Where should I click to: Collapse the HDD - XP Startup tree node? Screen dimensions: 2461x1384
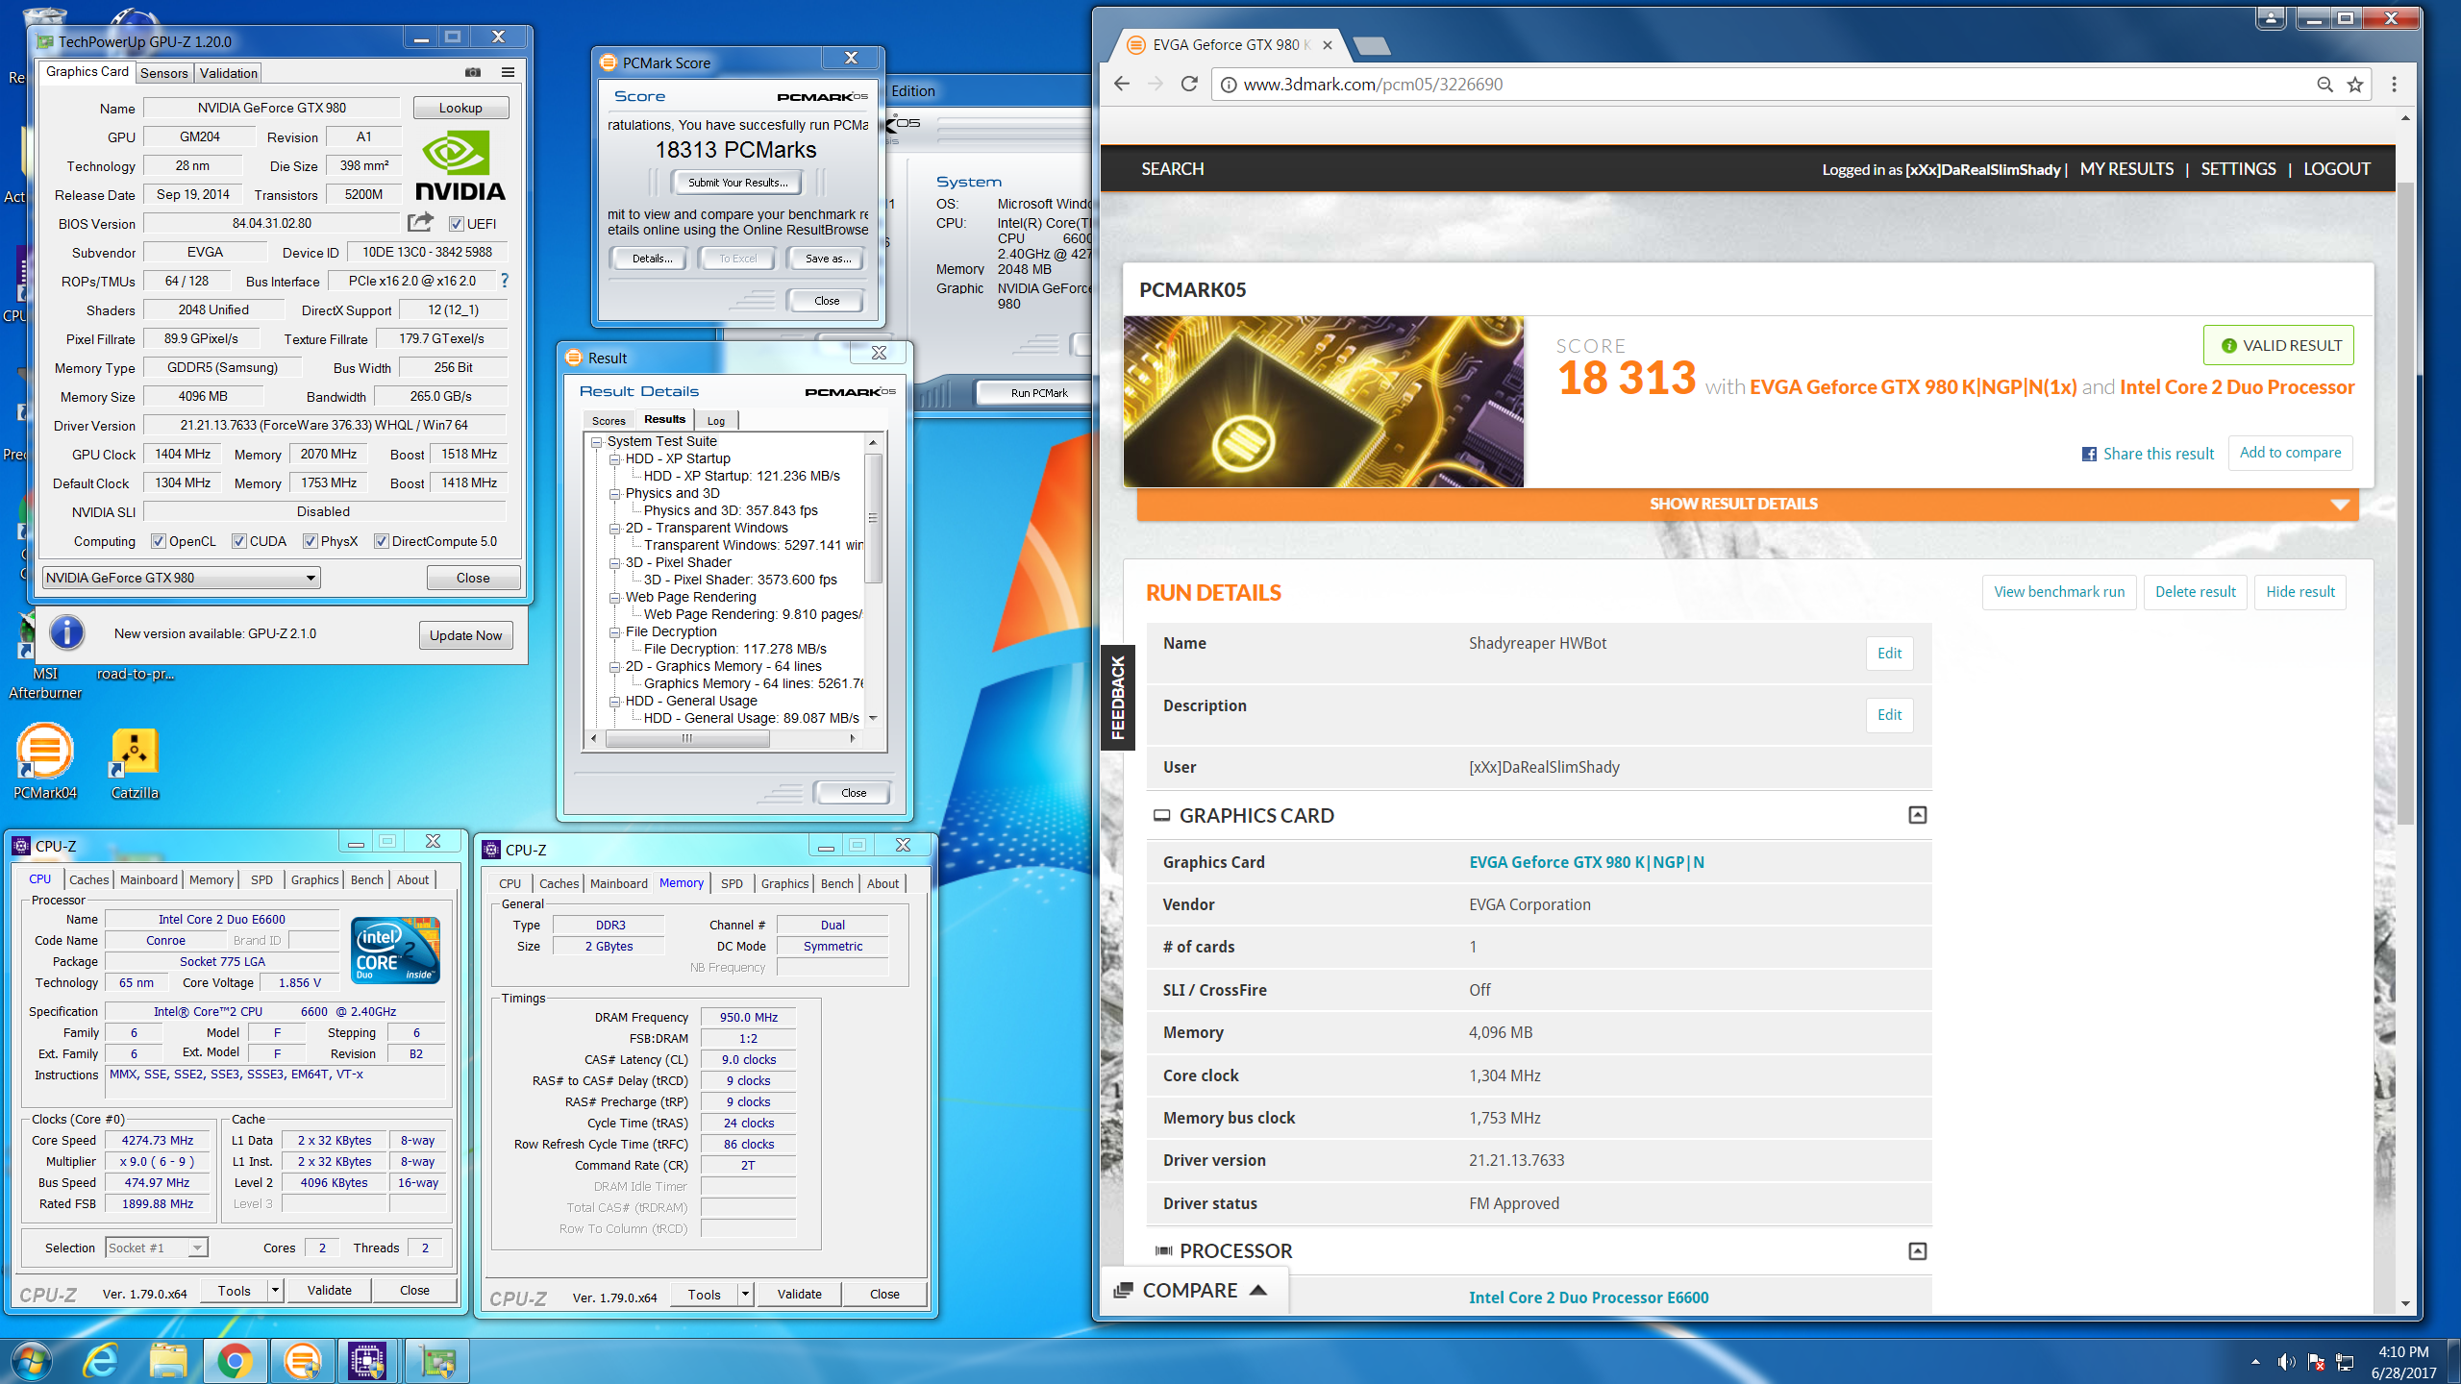(x=615, y=459)
